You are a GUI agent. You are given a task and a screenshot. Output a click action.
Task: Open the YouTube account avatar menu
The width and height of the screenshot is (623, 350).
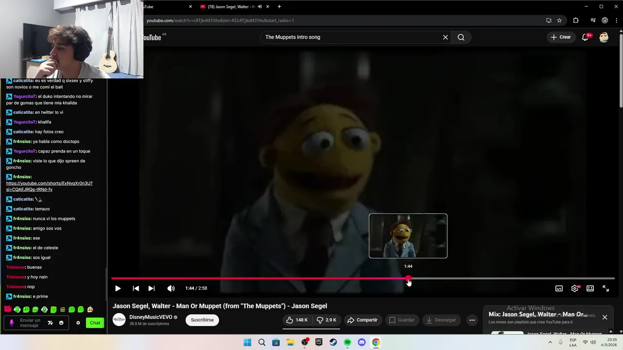604,37
